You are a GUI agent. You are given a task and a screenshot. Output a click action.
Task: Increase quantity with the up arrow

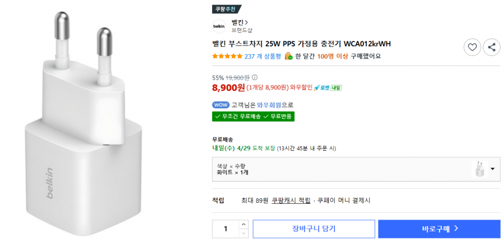[x=243, y=225]
